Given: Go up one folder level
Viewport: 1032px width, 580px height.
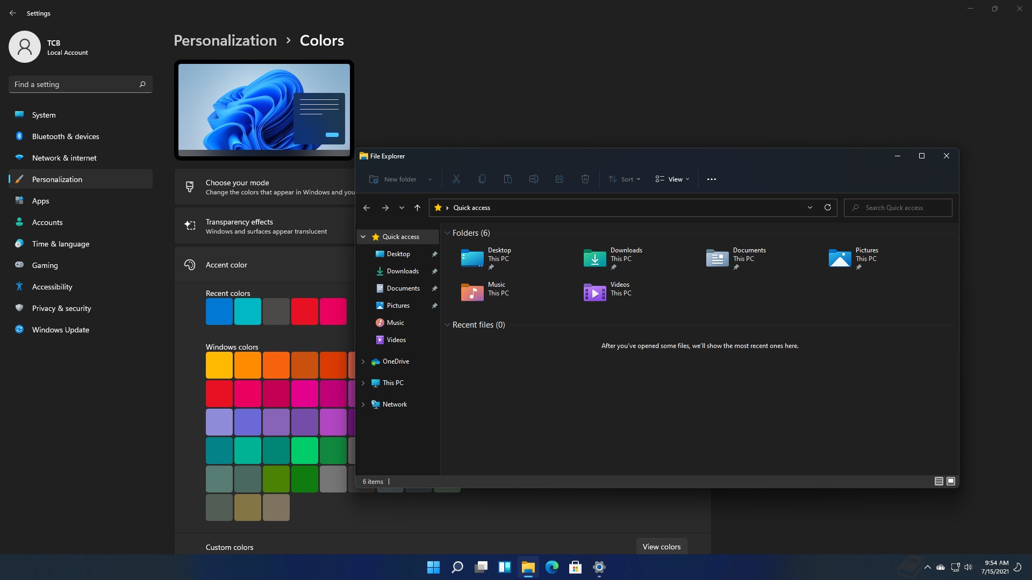Looking at the screenshot, I should tap(417, 208).
